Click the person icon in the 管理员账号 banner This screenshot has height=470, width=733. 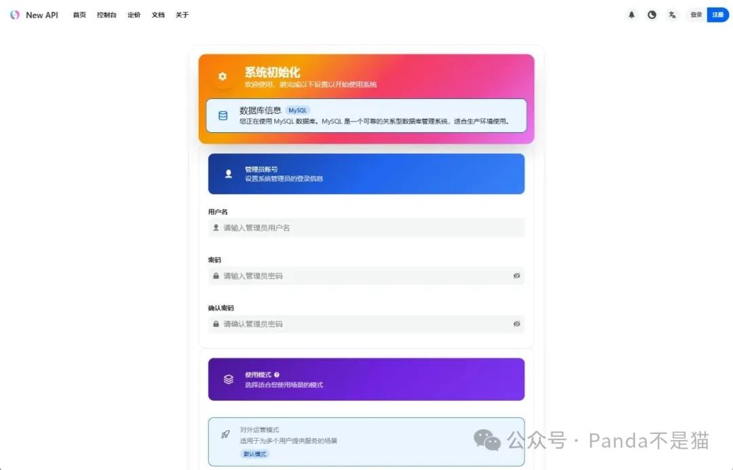coord(227,173)
